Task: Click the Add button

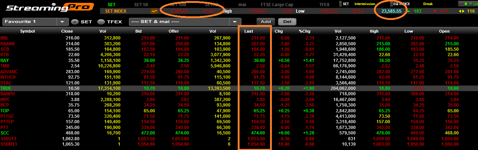Action: [266, 21]
